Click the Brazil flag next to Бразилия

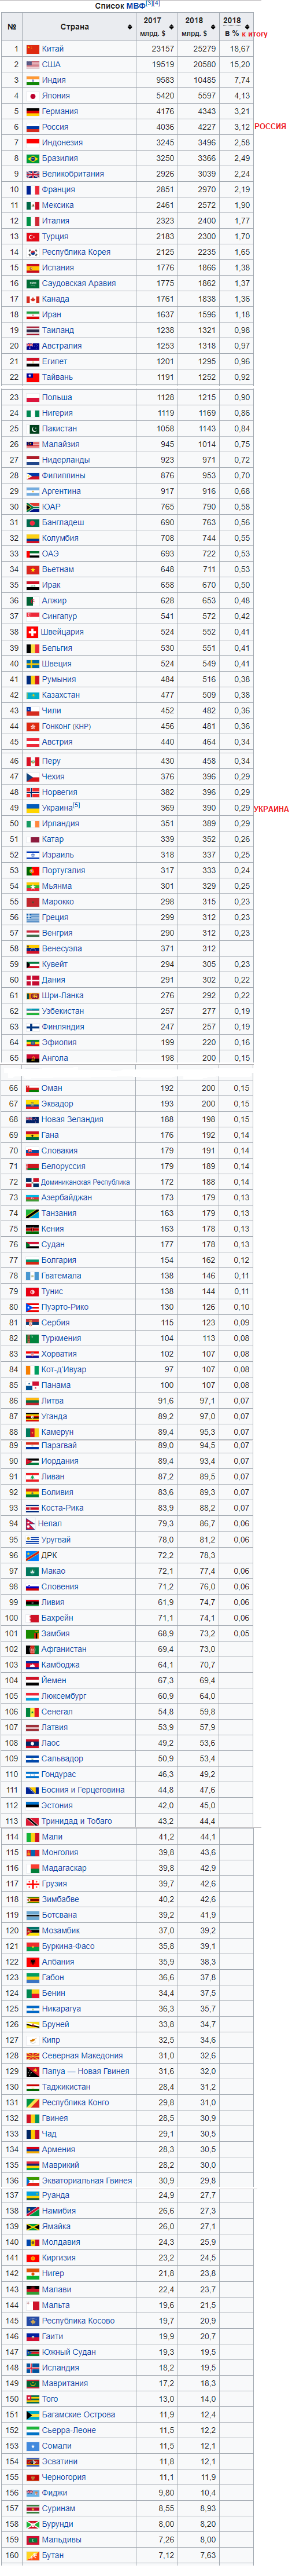click(x=32, y=158)
